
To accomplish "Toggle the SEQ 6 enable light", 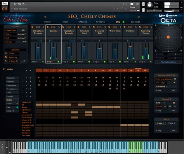I will tap(120, 62).
